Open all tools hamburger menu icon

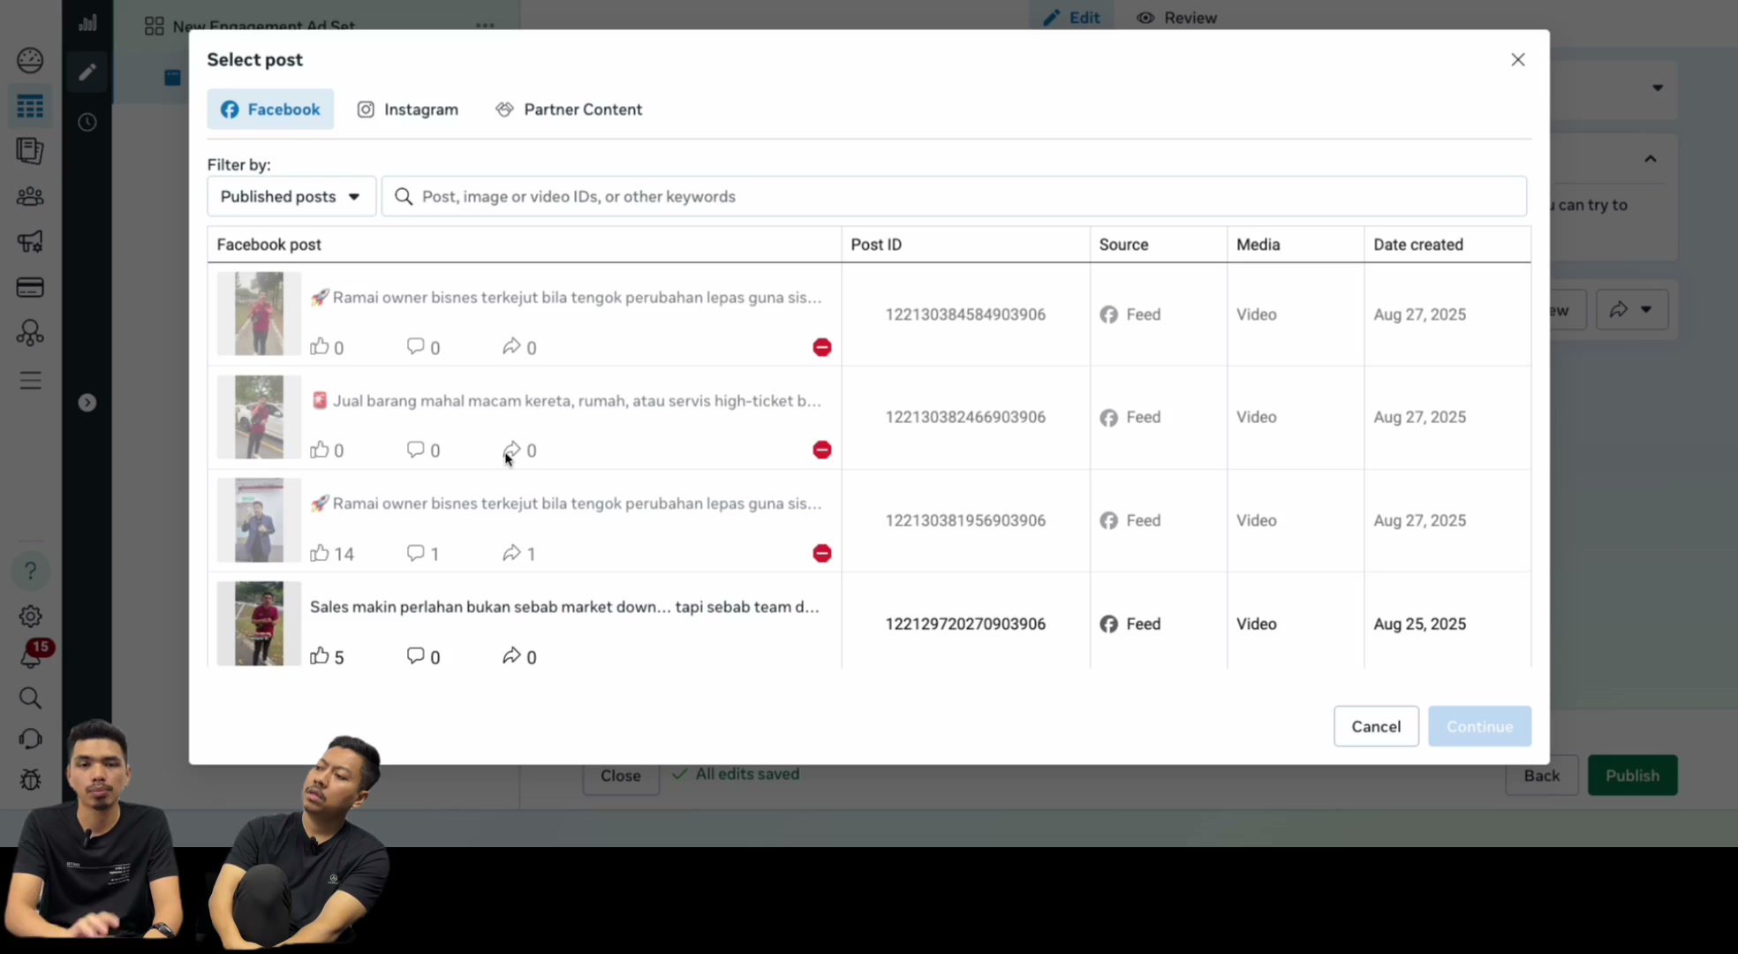tap(30, 381)
